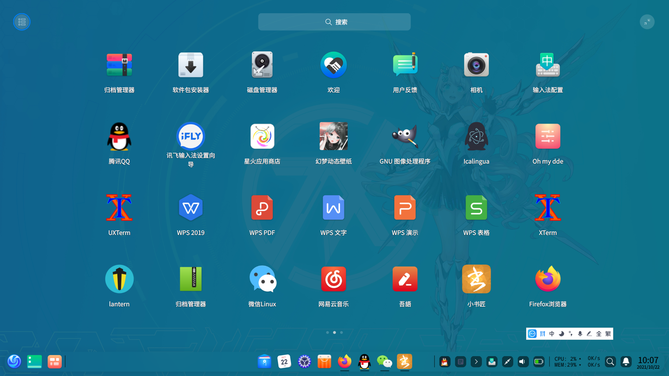Open the Icalingua app
The image size is (669, 376).
coord(476,136)
